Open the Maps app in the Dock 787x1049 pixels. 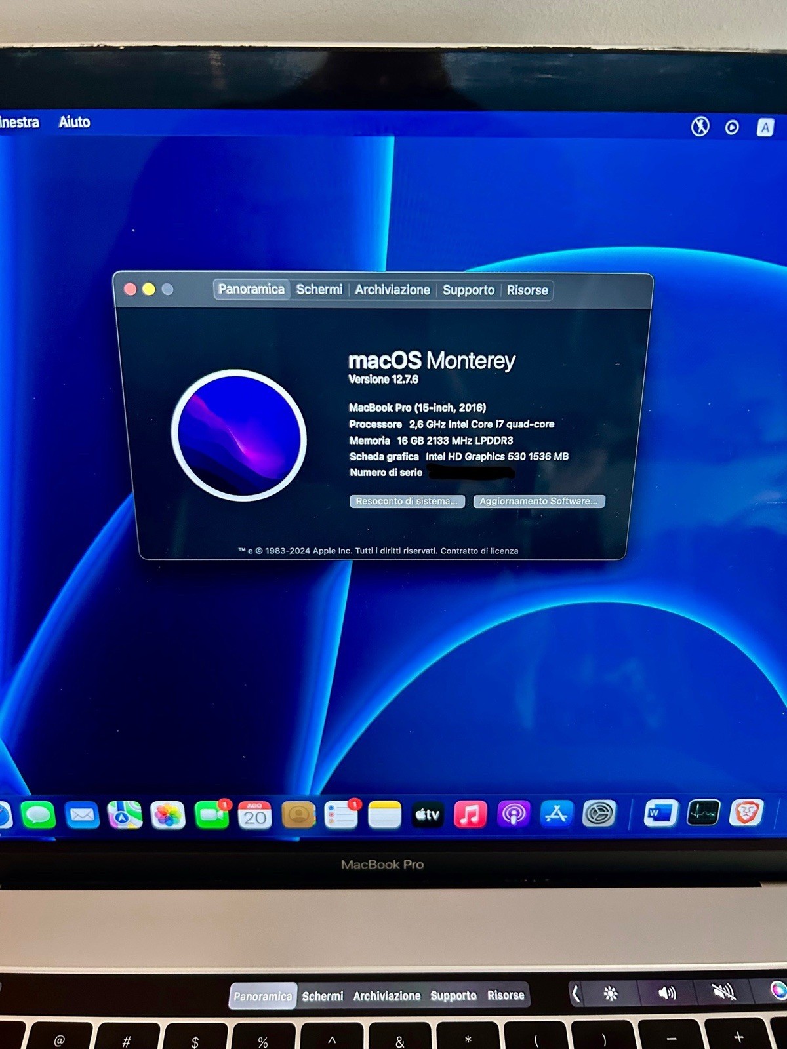pyautogui.click(x=125, y=815)
